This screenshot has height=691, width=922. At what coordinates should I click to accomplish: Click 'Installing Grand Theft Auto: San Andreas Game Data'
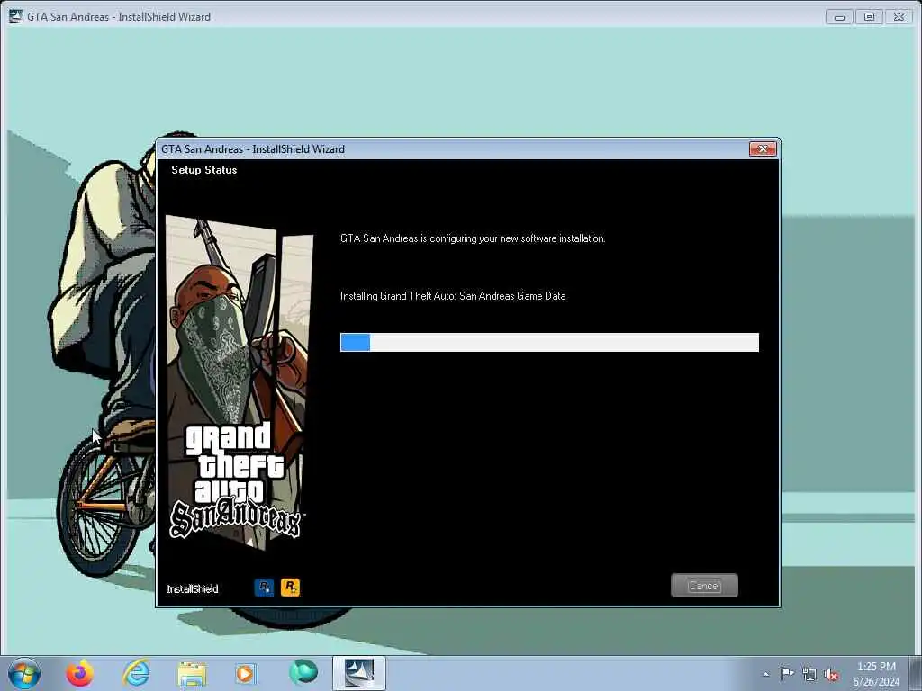tap(453, 295)
